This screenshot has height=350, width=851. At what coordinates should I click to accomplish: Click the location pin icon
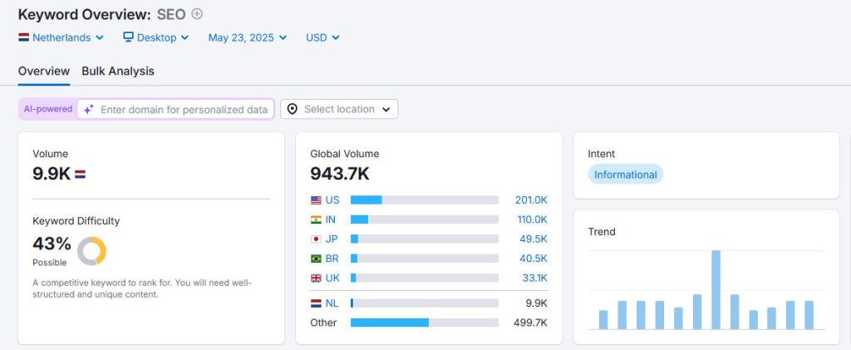293,109
